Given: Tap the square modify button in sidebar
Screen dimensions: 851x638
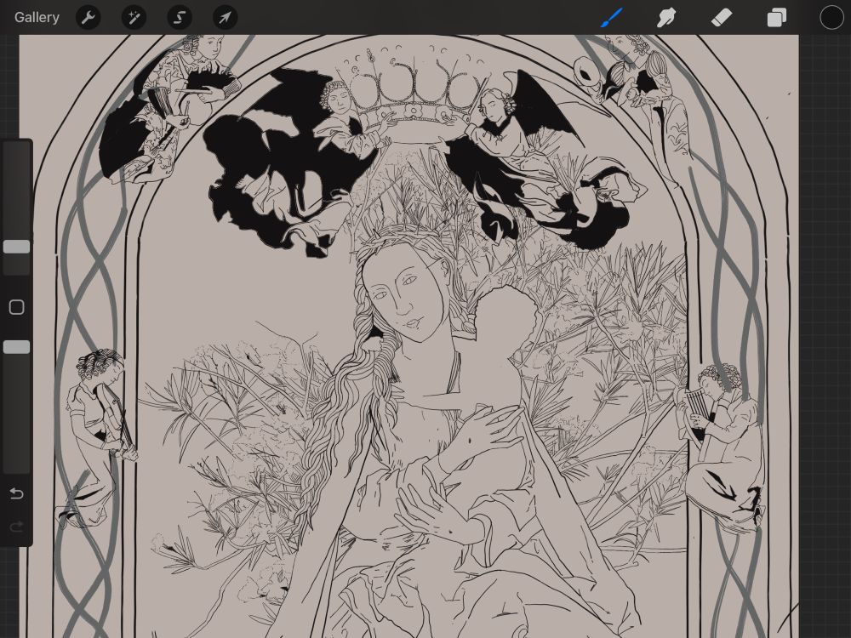Looking at the screenshot, I should pos(17,307).
